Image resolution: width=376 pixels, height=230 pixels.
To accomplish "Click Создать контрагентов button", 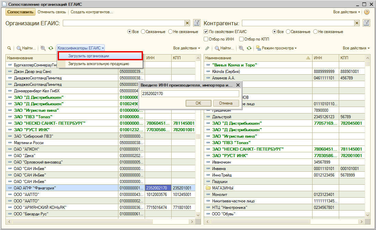I will tap(91, 12).
